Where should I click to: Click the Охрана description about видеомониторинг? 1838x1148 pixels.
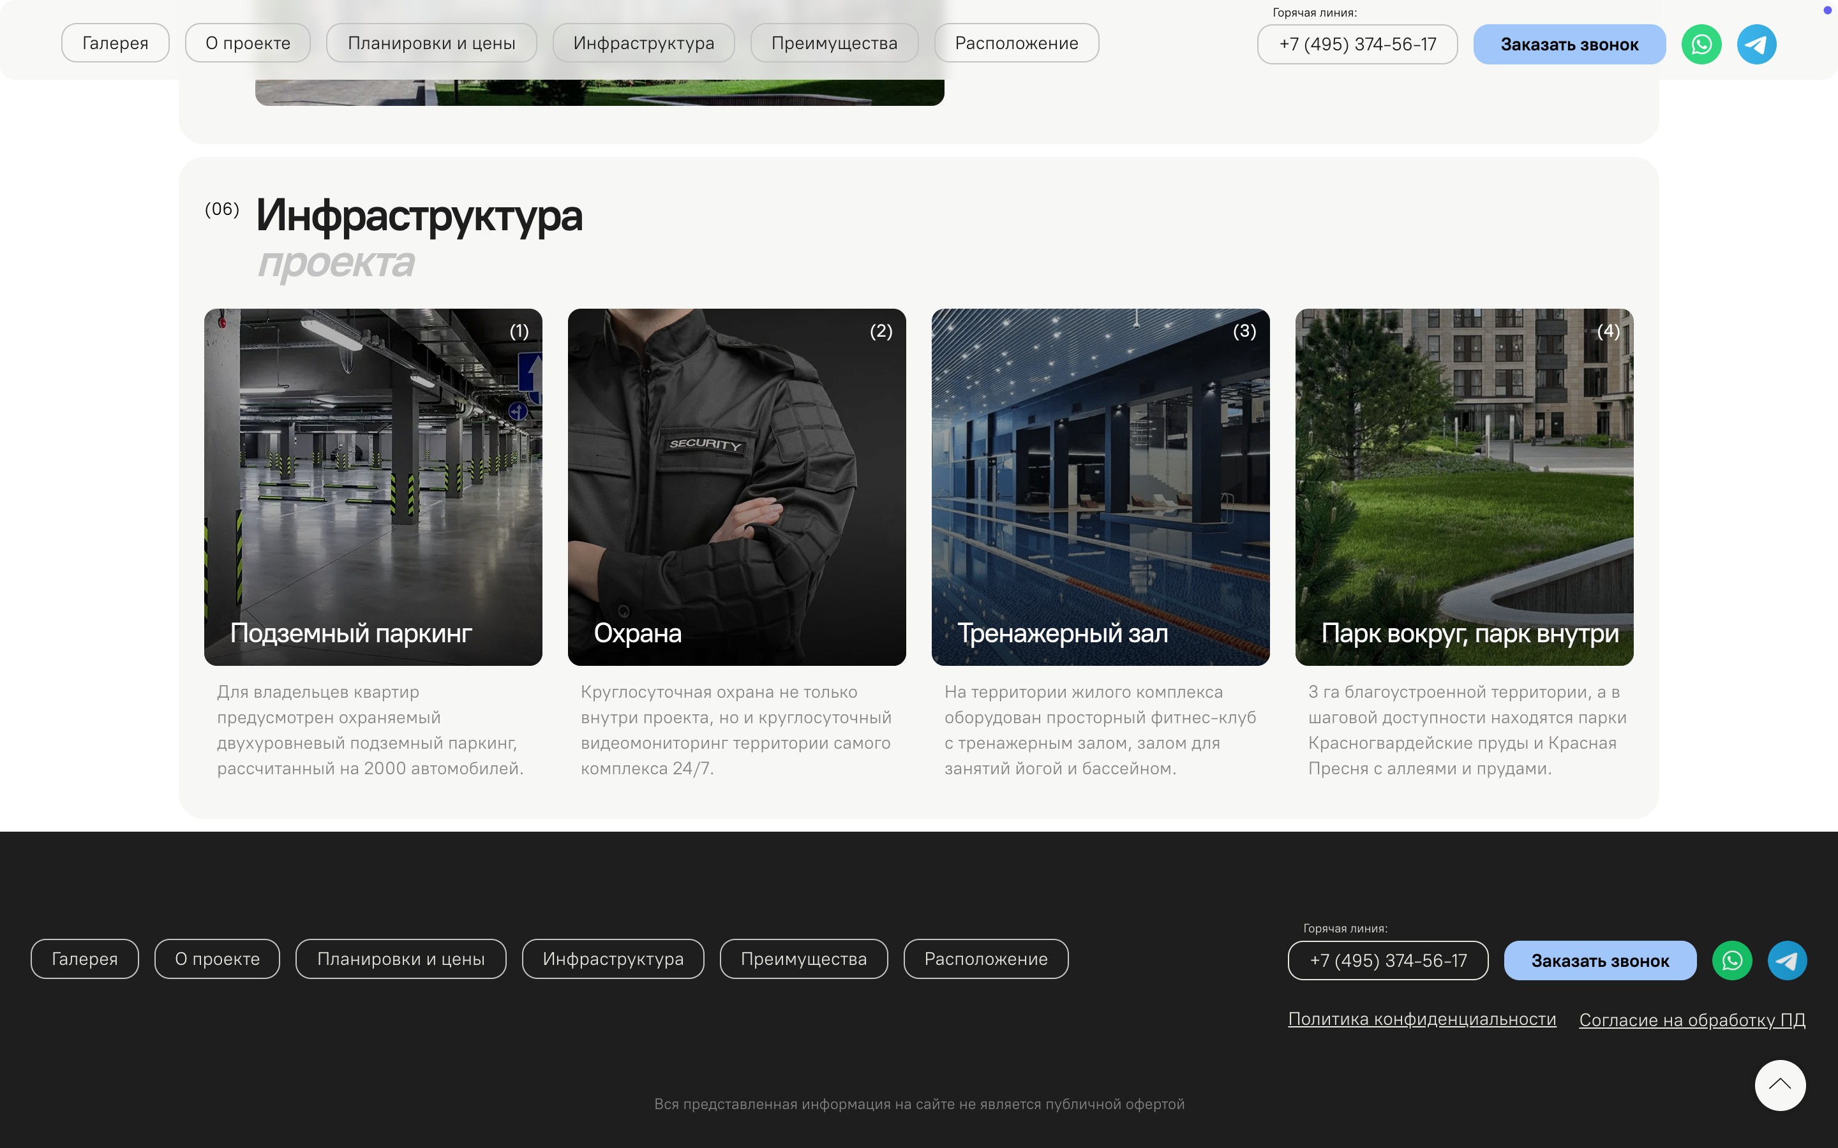coord(736,730)
